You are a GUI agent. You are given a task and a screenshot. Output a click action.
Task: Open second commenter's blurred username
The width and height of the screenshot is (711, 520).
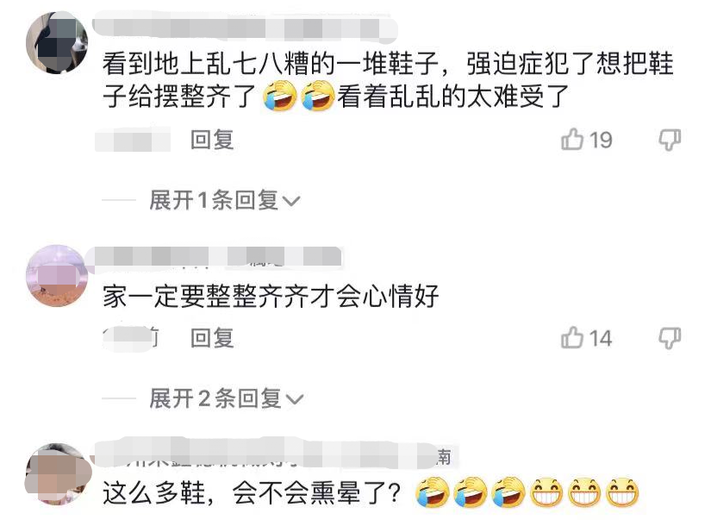click(x=214, y=257)
